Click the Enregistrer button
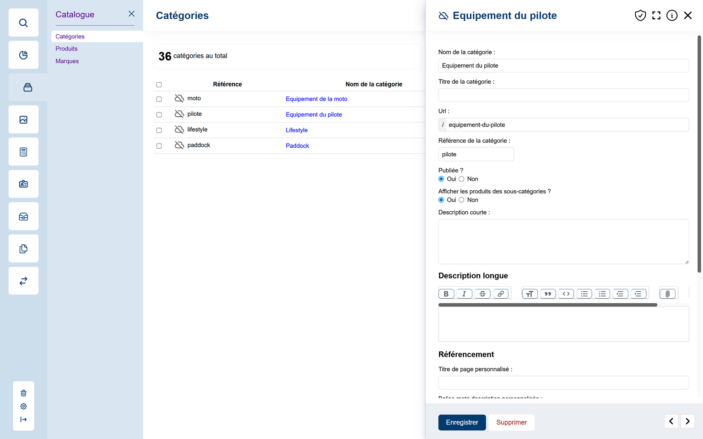Image resolution: width=703 pixels, height=439 pixels. click(462, 423)
